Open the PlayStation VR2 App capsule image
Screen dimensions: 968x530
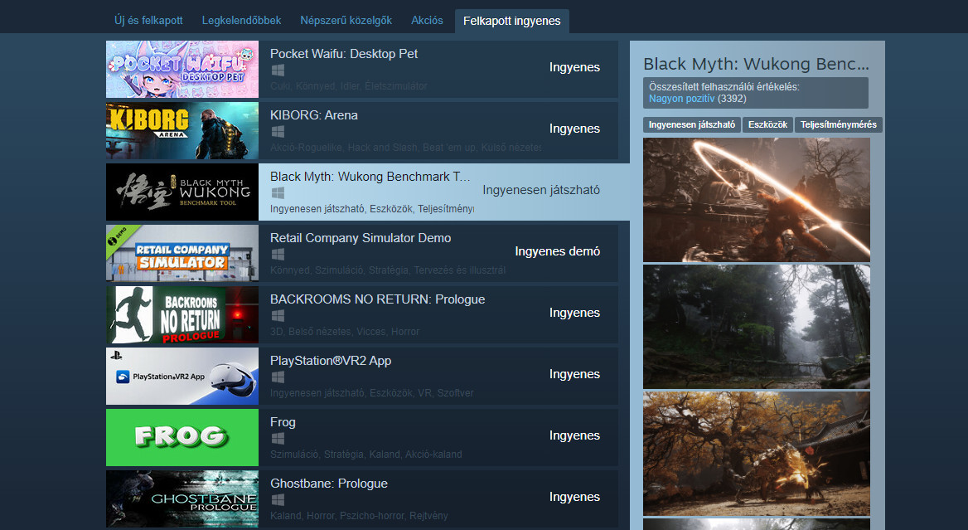[182, 376]
